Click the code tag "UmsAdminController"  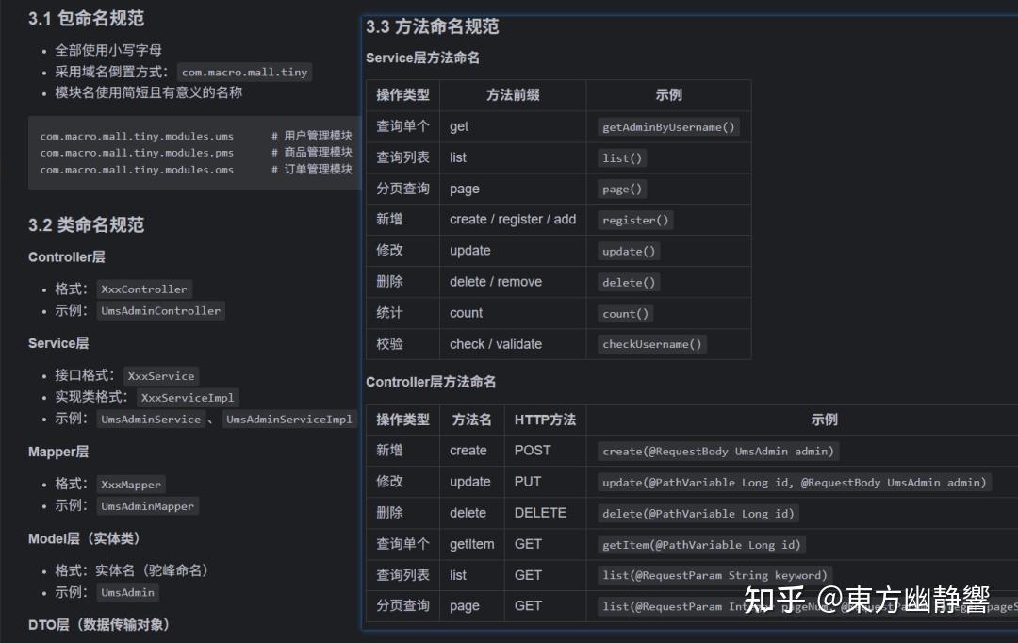click(x=160, y=310)
